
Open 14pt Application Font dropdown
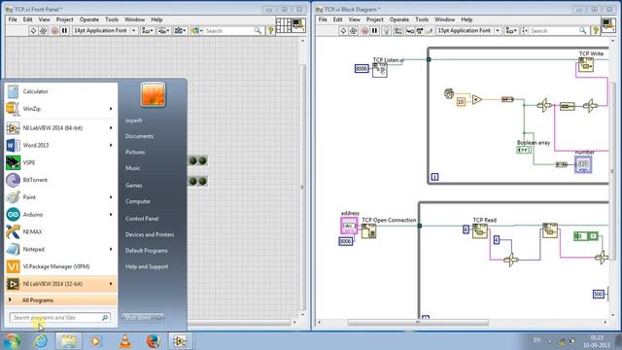click(x=105, y=30)
